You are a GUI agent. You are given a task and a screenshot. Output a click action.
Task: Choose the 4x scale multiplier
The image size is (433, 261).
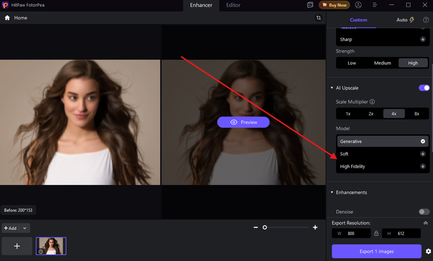pyautogui.click(x=394, y=114)
